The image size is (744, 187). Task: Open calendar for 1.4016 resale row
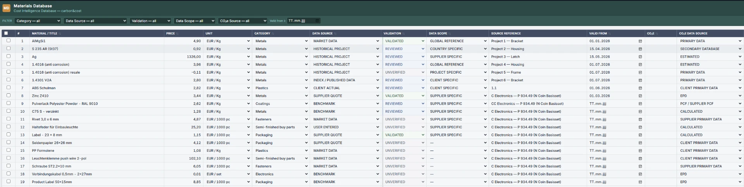(x=640, y=72)
